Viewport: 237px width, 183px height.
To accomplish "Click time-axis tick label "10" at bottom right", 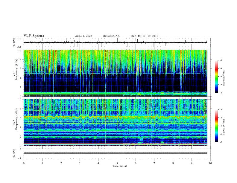I will 210,163.
